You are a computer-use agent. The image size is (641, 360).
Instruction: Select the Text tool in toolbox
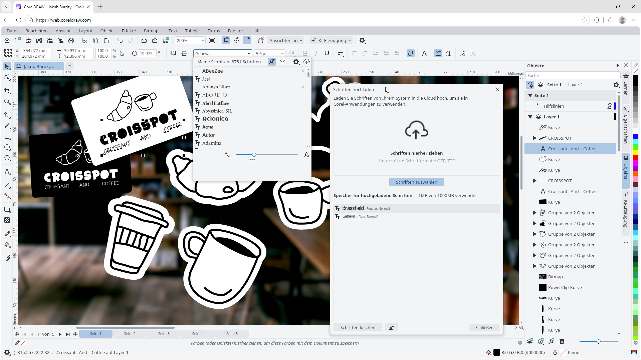7,172
